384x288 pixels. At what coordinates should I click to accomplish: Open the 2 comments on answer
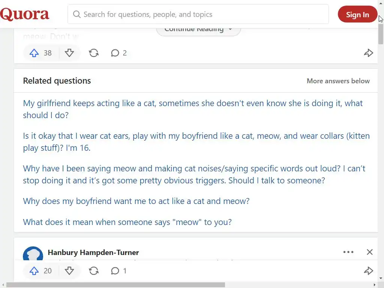tap(119, 53)
